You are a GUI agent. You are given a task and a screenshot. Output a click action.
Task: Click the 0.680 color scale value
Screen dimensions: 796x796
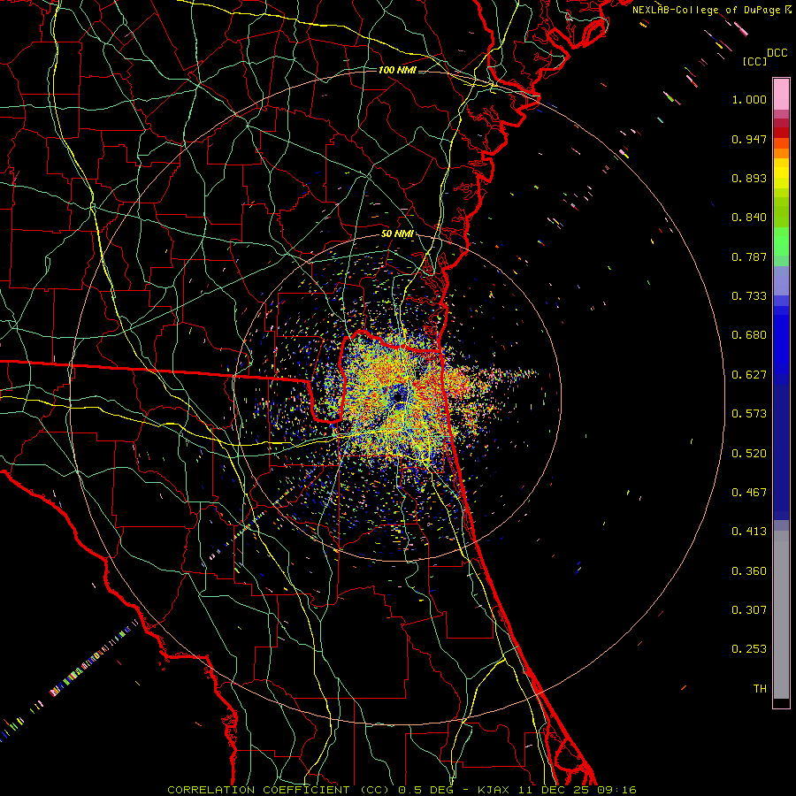[749, 335]
